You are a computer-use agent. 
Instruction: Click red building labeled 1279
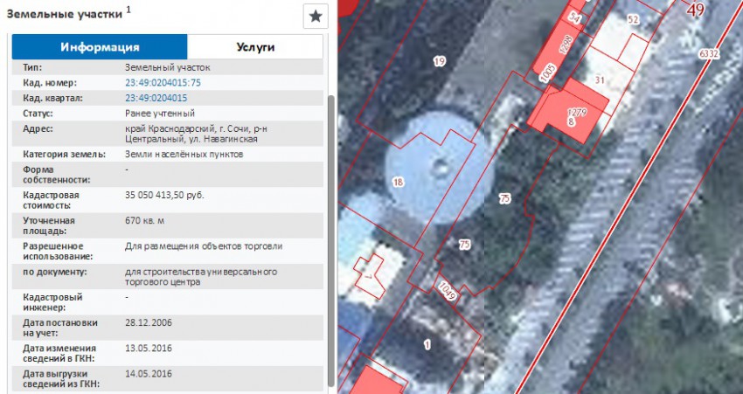[574, 112]
